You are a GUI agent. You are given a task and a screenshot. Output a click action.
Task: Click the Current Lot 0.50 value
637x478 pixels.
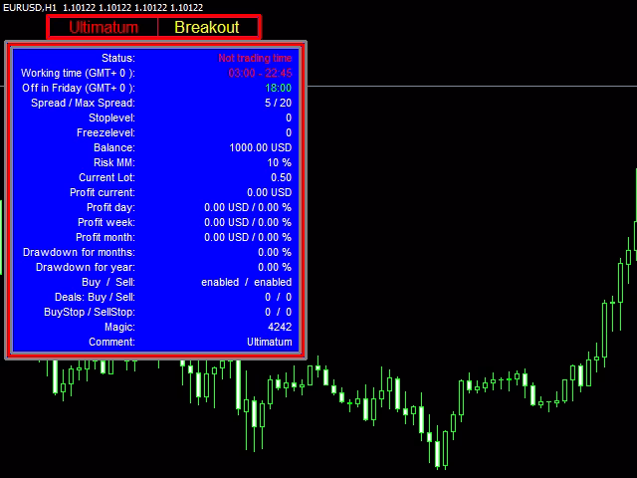tap(281, 177)
